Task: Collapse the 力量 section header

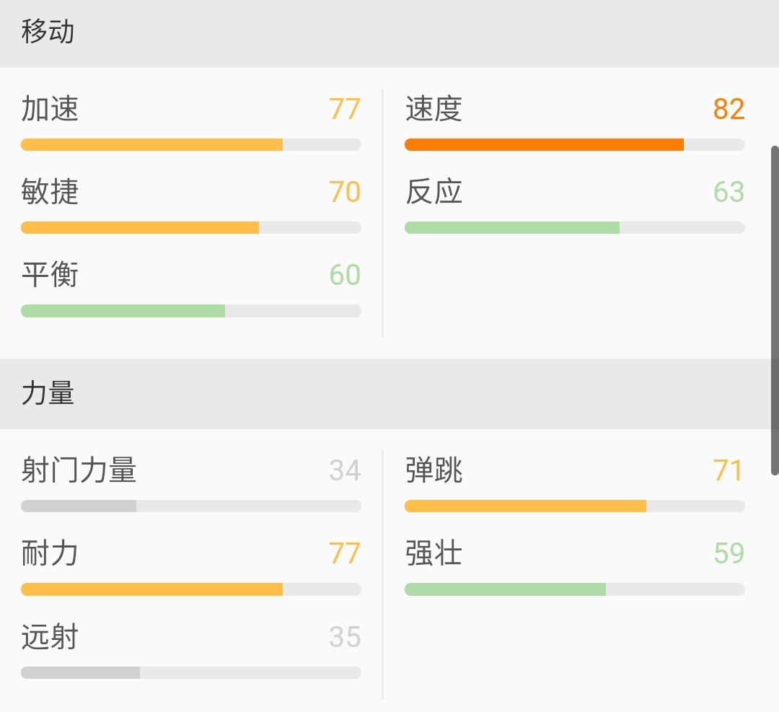Action: click(45, 394)
